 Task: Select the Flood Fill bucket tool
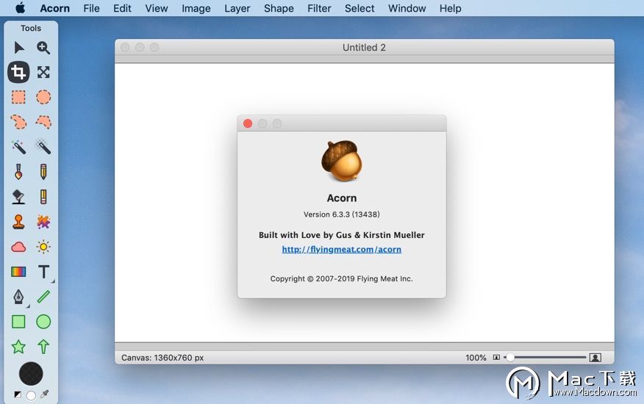(18, 197)
